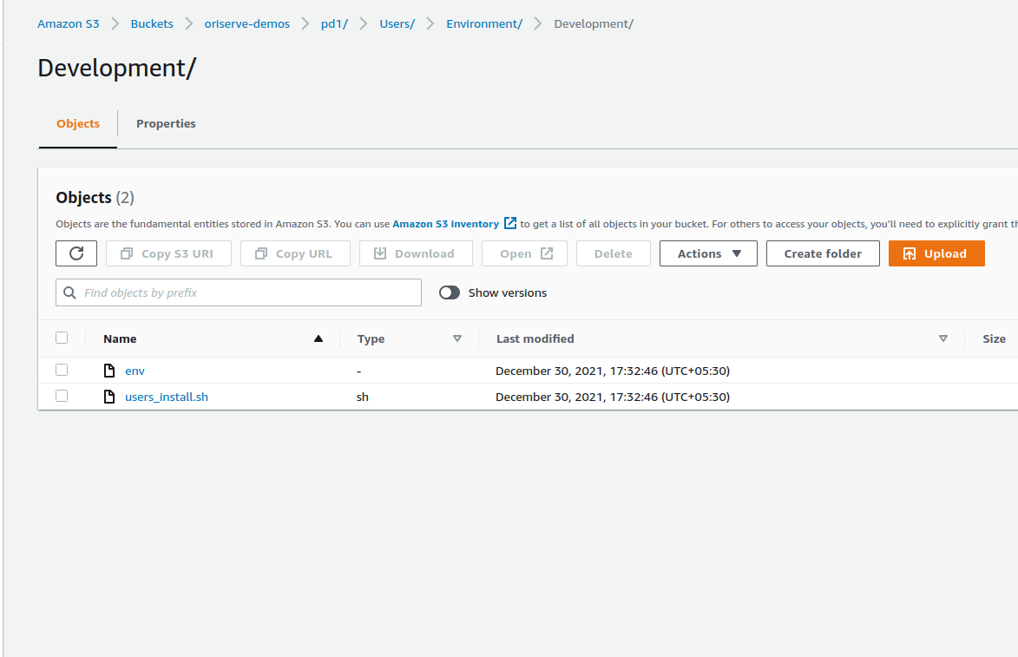This screenshot has height=657, width=1018.
Task: Check the select-all objects checkbox in the header
Action: tap(62, 338)
